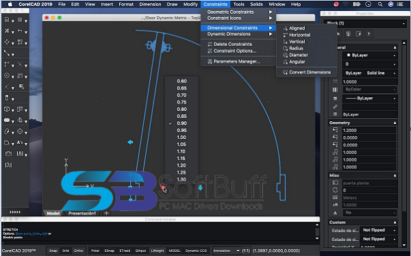Open the Parameters Manager

[236, 62]
